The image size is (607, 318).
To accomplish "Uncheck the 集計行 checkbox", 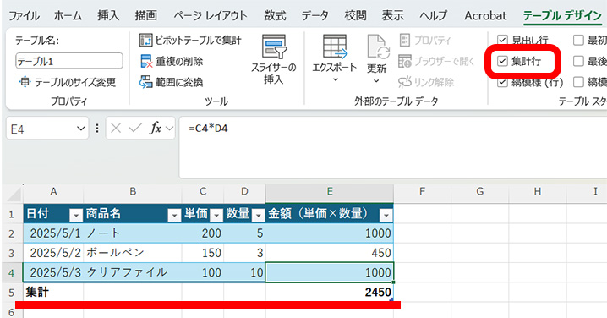I will [502, 61].
